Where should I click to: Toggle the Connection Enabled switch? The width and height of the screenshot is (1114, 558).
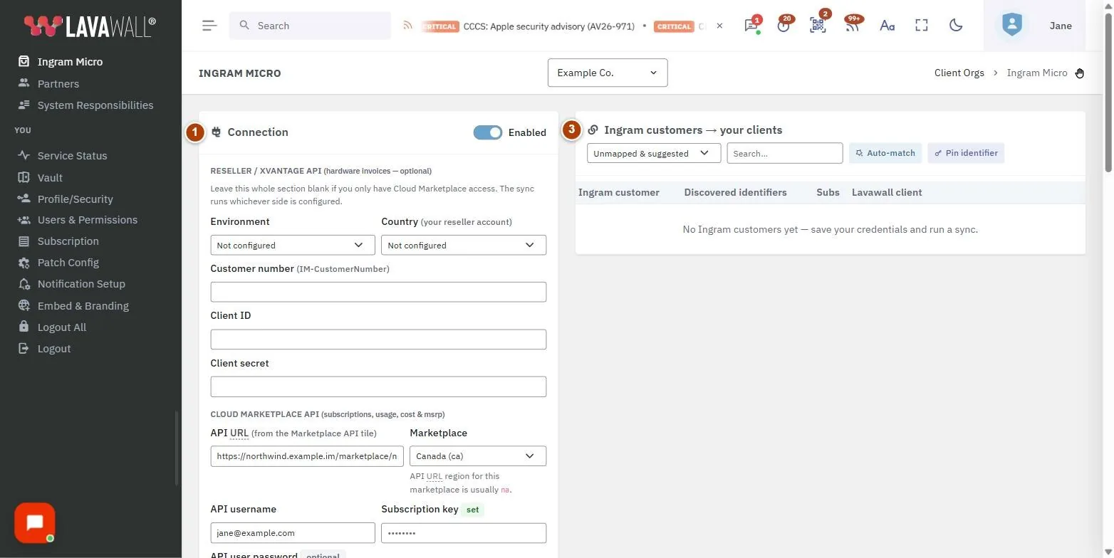488,132
